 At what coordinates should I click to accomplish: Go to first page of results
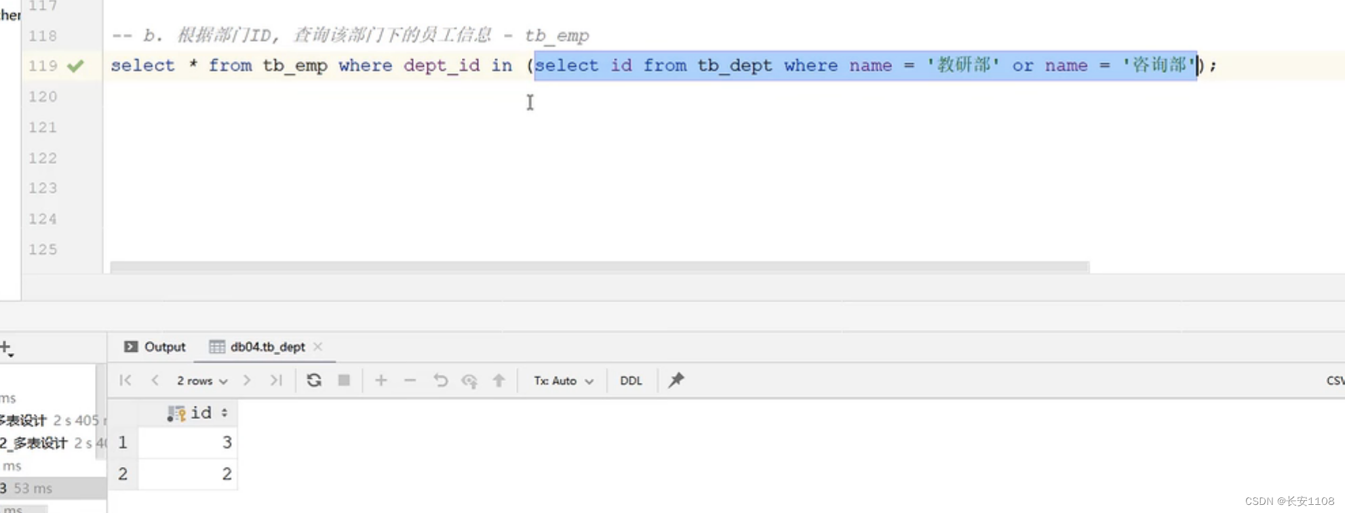125,380
